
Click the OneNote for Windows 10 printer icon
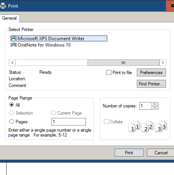14,45
